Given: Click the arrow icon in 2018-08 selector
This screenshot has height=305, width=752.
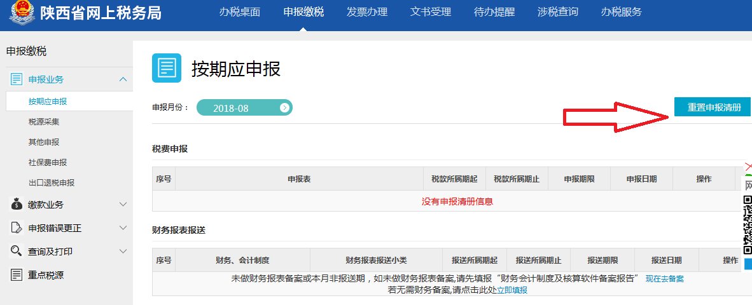Looking at the screenshot, I should pyautogui.click(x=284, y=108).
